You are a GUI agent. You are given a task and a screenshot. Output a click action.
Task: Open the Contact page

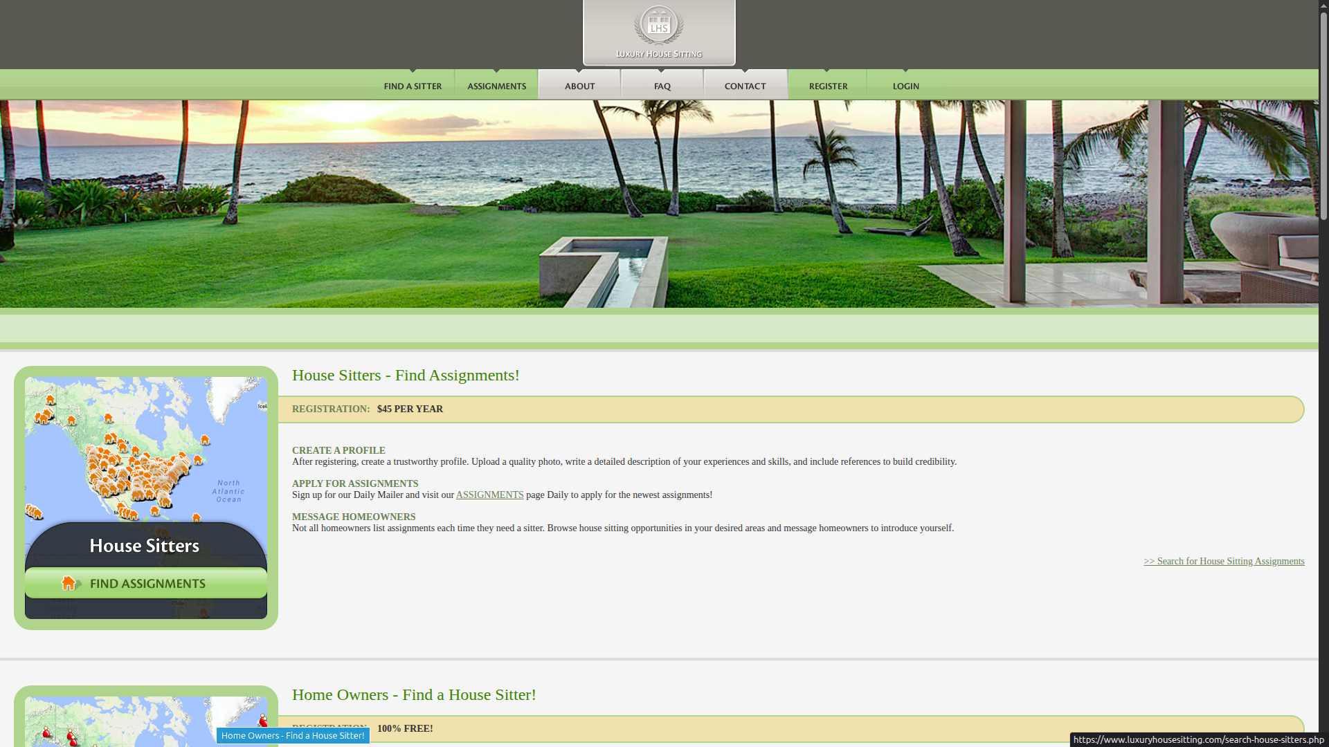click(x=745, y=86)
